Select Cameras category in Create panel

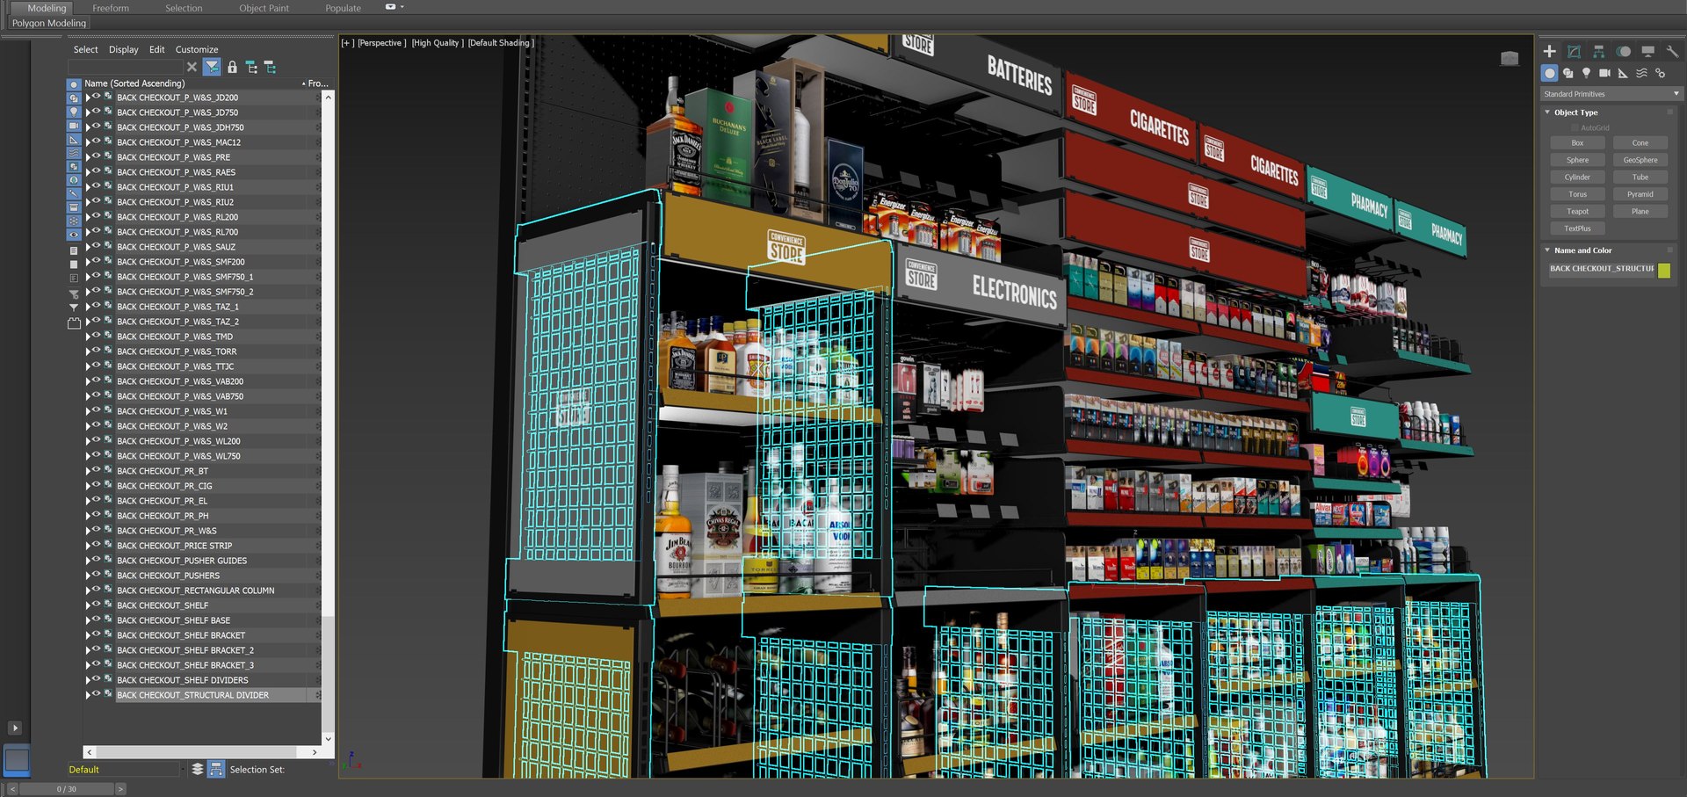[x=1605, y=73]
